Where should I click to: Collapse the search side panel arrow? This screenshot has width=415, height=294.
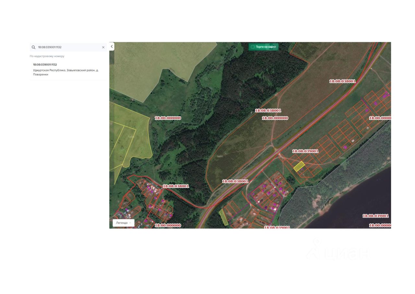click(x=112, y=46)
